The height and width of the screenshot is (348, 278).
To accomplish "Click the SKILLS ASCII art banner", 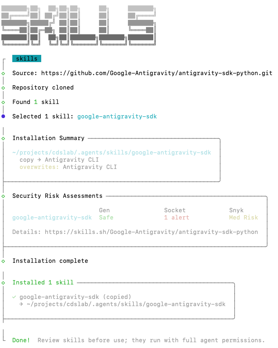I will pyautogui.click(x=78, y=25).
